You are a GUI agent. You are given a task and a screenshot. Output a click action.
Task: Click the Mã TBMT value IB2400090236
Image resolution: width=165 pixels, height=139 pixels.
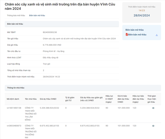coord(50,32)
